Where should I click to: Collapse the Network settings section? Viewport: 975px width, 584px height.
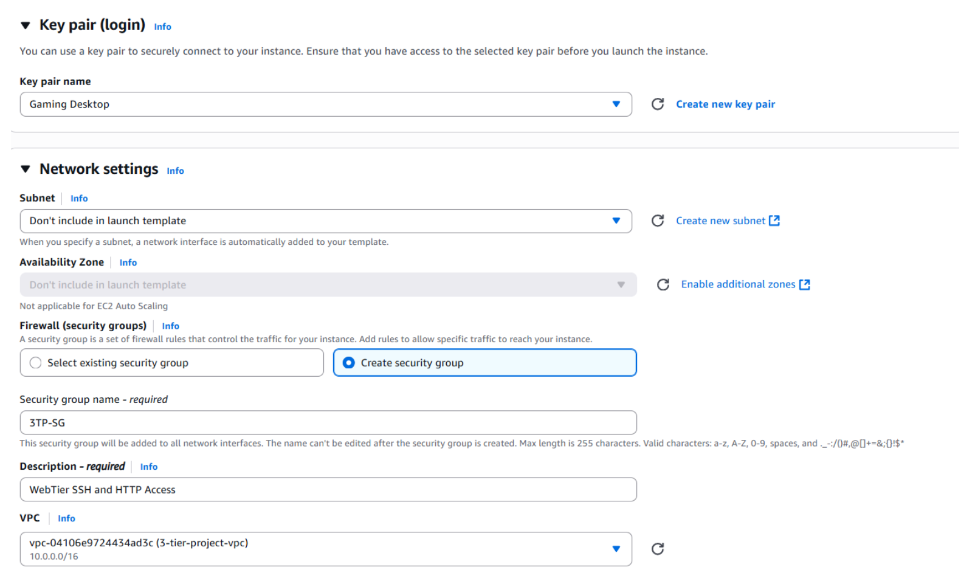click(26, 169)
